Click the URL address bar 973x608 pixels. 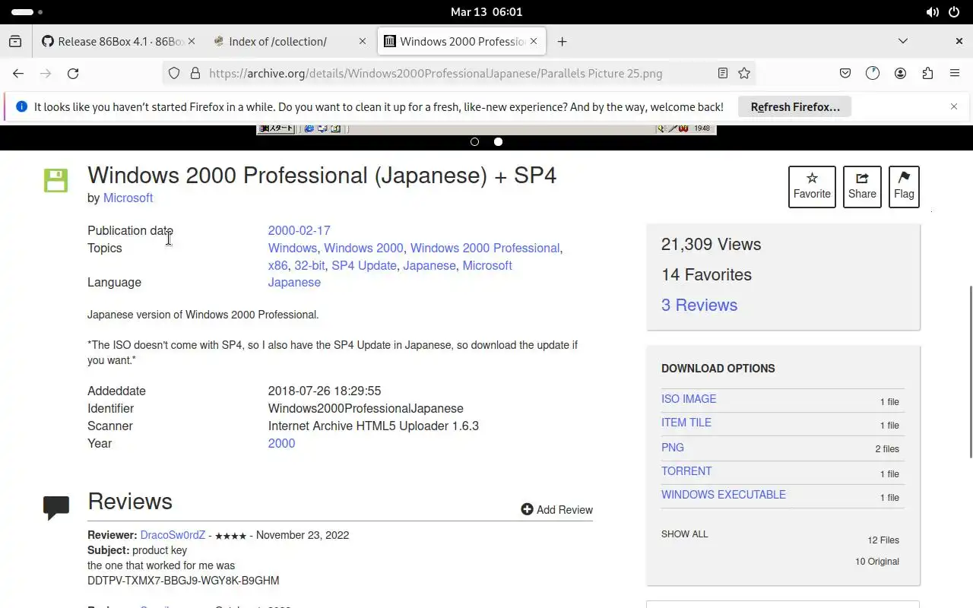coord(458,73)
